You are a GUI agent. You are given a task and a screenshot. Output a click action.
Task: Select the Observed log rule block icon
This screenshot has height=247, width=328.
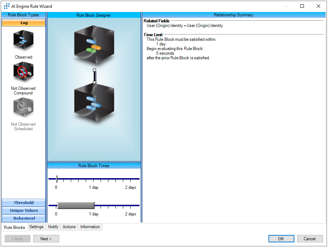(x=23, y=40)
